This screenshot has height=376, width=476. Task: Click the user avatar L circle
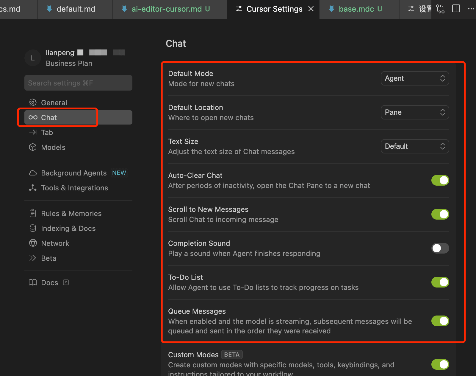pyautogui.click(x=33, y=58)
